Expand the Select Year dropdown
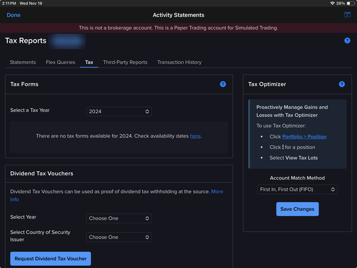357x268 pixels. point(119,218)
